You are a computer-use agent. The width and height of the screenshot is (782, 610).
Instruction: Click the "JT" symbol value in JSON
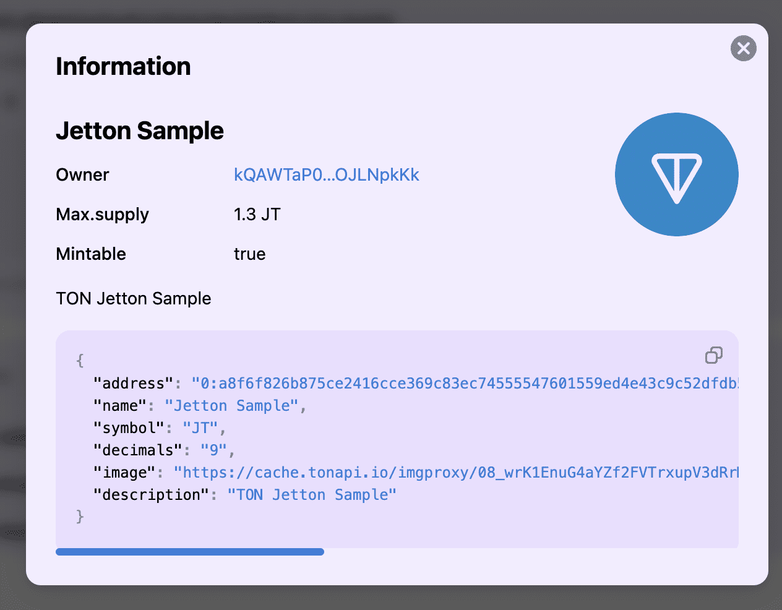point(200,428)
